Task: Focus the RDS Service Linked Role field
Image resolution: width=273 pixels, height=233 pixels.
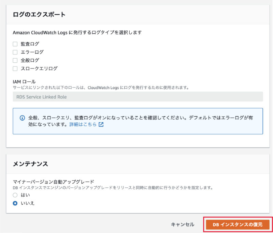Action: coord(138,97)
